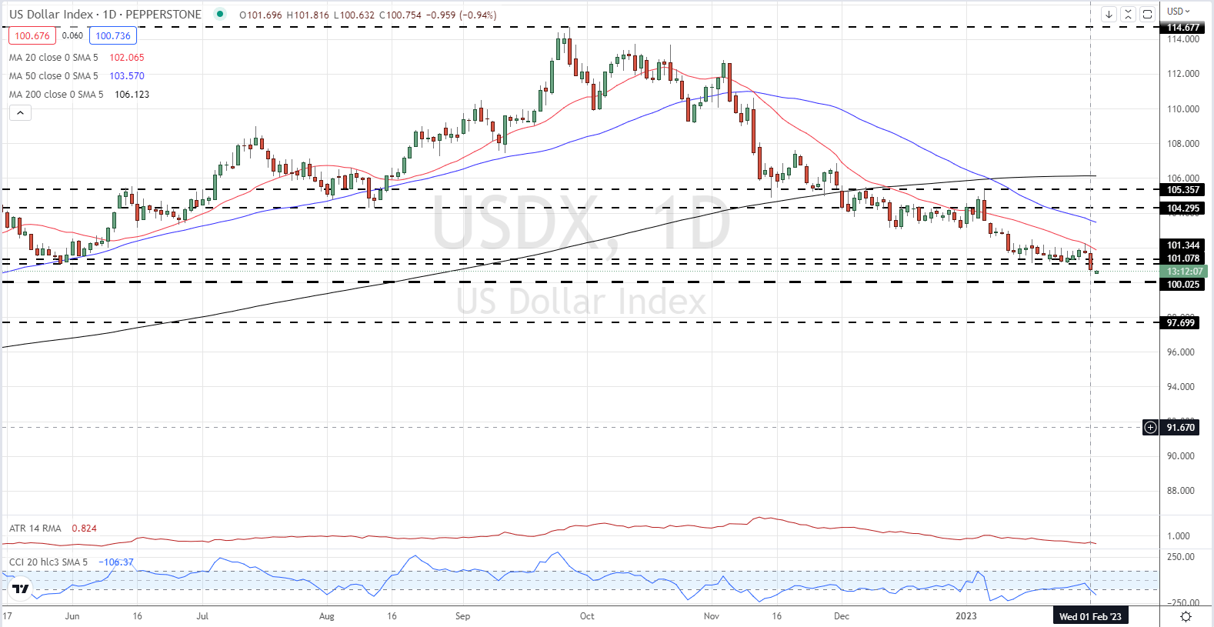Screen dimensions: 1214x627
Task: Click the 88.000 price scale value
Action: [1181, 490]
